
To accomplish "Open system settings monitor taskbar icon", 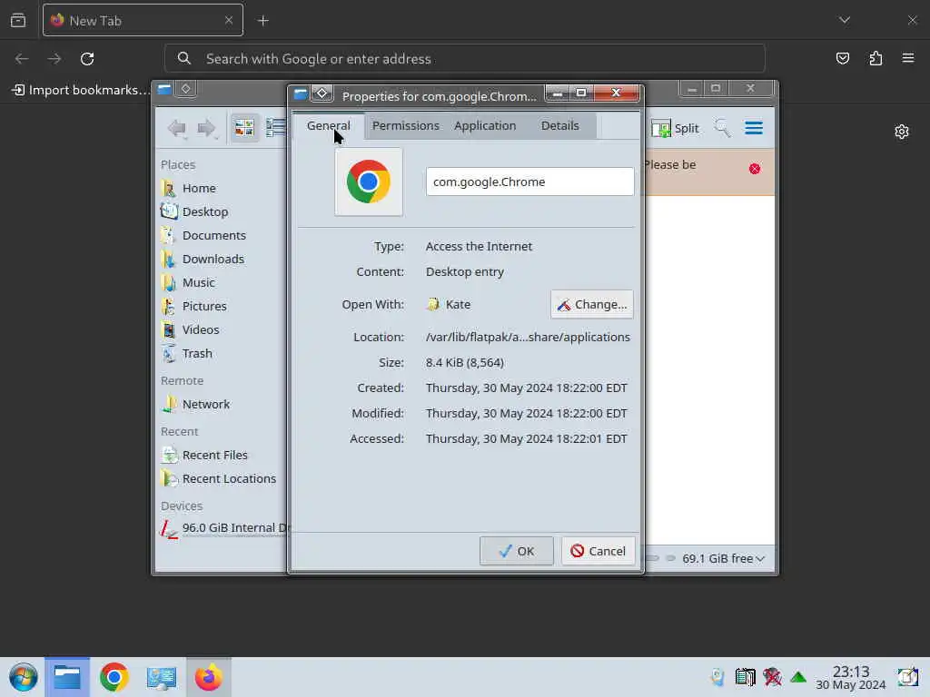I will [x=161, y=677].
